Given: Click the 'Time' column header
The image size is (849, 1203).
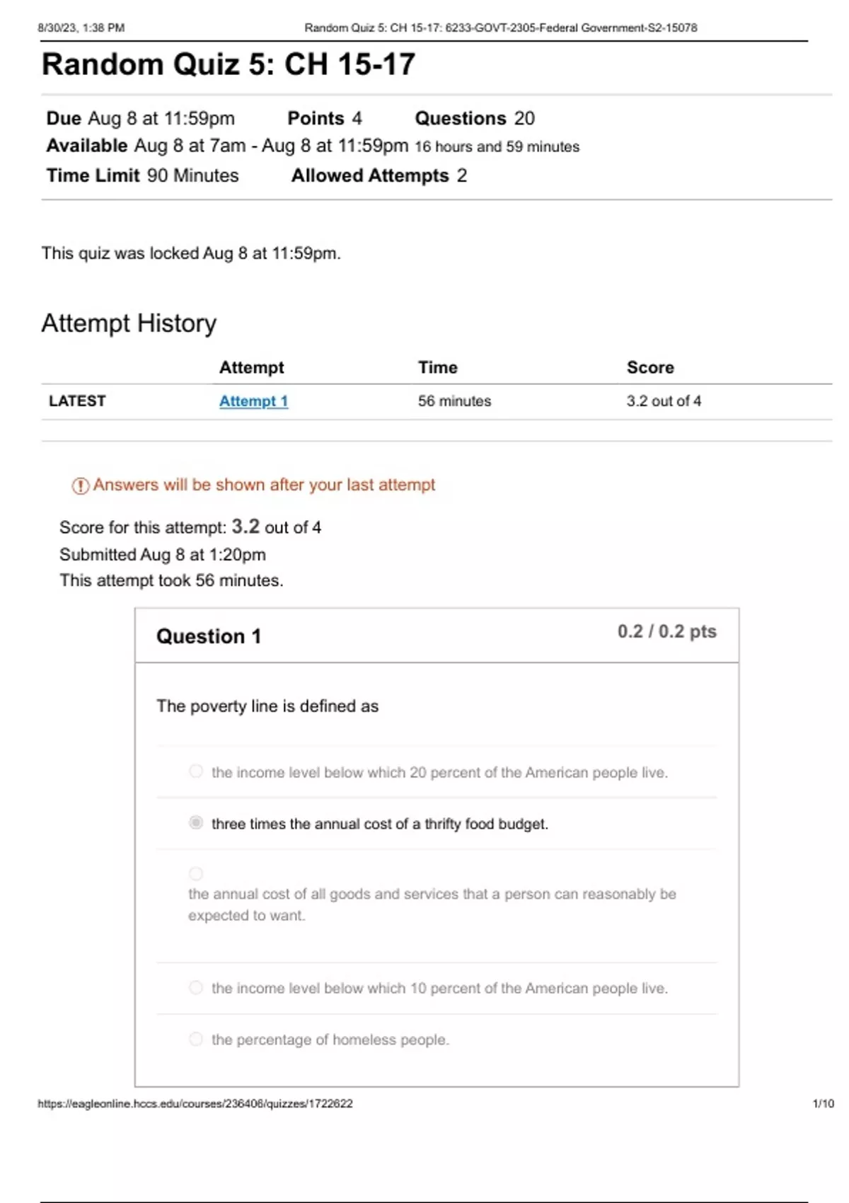Looking at the screenshot, I should point(437,367).
